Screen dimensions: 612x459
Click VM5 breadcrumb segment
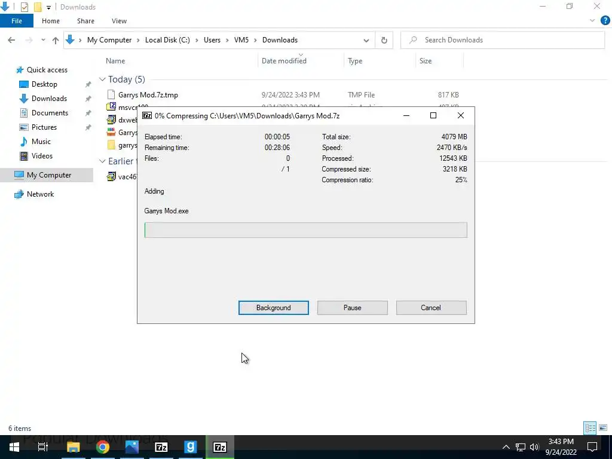click(241, 40)
